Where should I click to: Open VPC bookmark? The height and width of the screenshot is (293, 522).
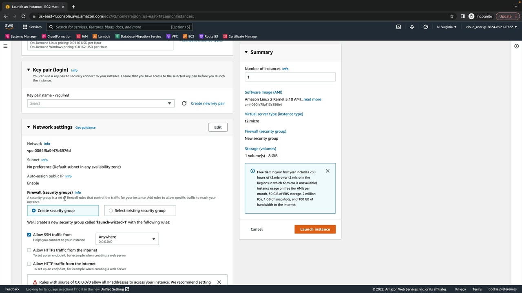172,36
